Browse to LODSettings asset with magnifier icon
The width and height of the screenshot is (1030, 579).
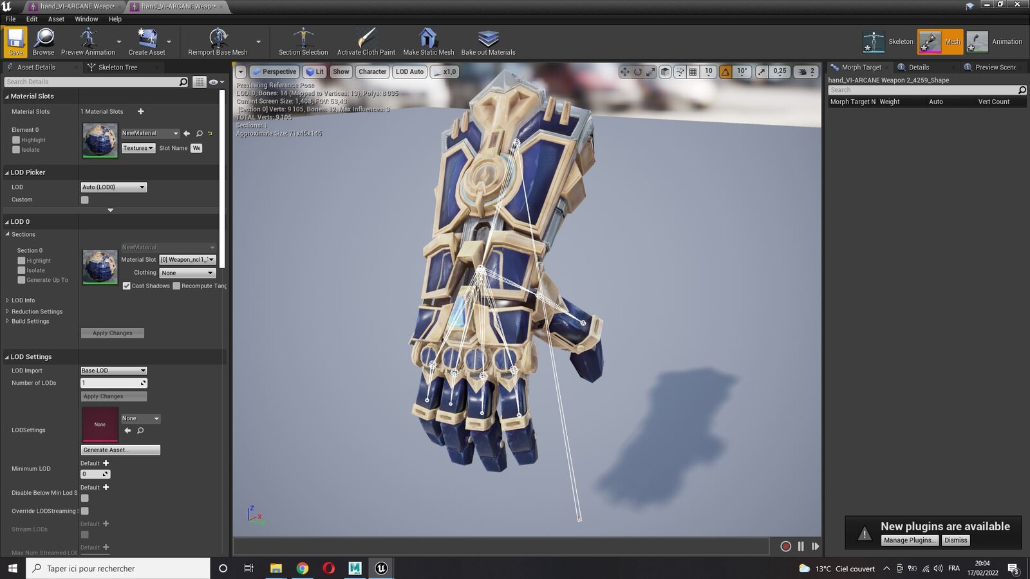coord(140,430)
